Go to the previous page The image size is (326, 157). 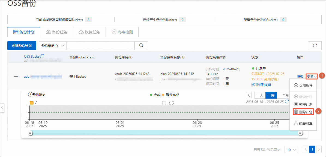coord(306,149)
